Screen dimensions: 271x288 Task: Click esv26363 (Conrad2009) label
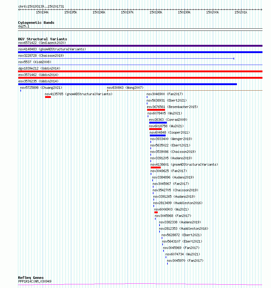tap(168, 120)
